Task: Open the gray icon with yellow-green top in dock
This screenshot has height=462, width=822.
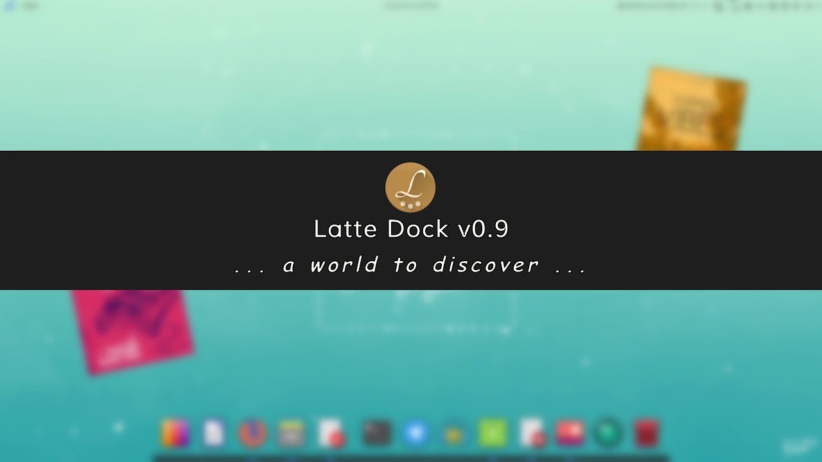Action: click(x=292, y=434)
